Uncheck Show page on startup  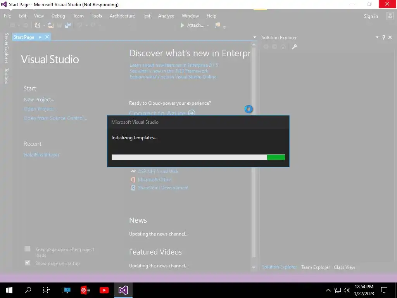(x=28, y=263)
